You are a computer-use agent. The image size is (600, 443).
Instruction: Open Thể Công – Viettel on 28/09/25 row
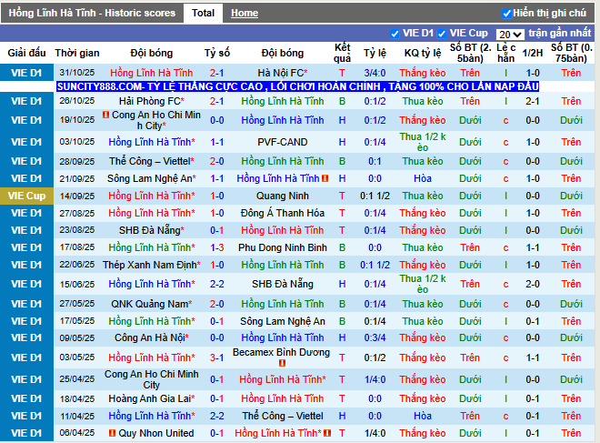click(x=152, y=161)
